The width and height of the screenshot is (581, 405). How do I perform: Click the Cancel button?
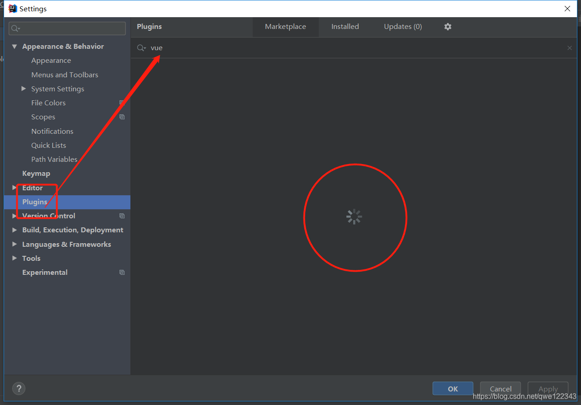pos(501,389)
